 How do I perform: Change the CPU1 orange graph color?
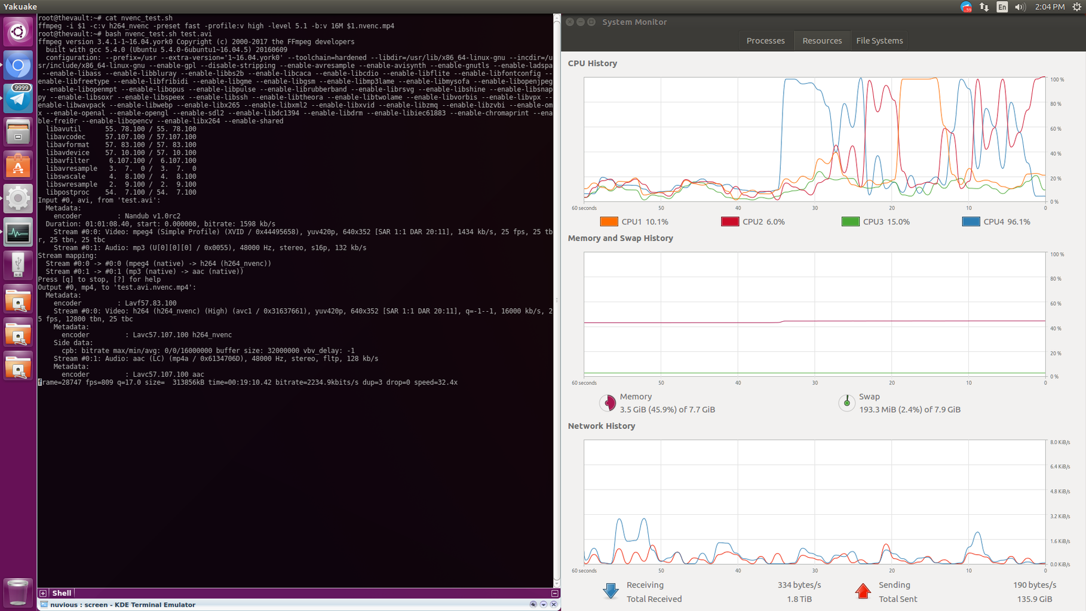609,222
